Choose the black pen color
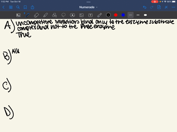177x132 pixels. click(x=108, y=15)
